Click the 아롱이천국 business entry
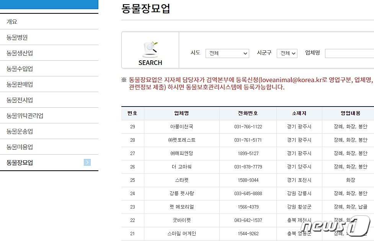Screen dimensions: 374x241 tap(181, 127)
